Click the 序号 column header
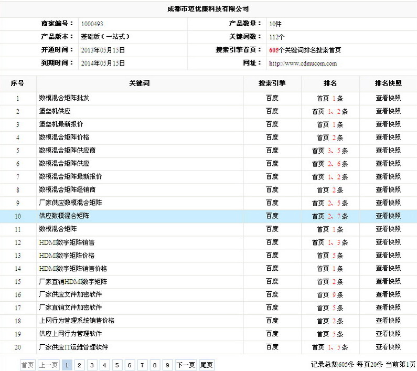The width and height of the screenshot is (417, 371). click(17, 83)
